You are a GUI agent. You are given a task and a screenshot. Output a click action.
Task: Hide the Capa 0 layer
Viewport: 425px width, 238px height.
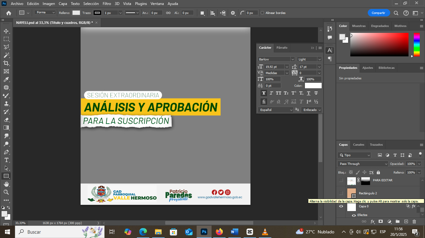[x=341, y=206]
